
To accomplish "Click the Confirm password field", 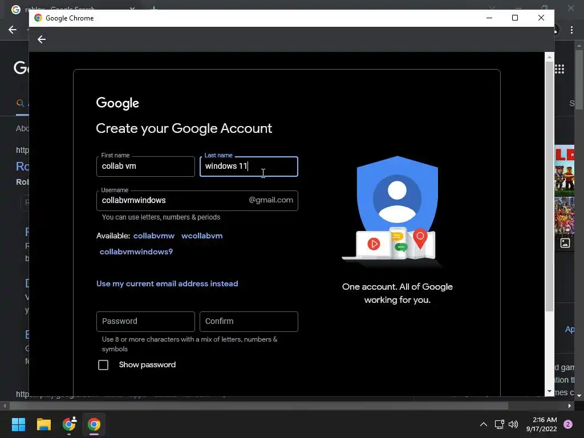I will 249,322.
